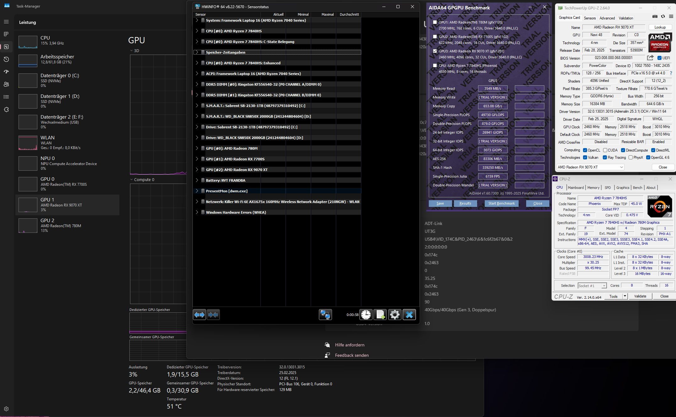Uncheck GPU3 Radeon RX 9070 XT checkbox
The height and width of the screenshot is (417, 676).
click(435, 51)
